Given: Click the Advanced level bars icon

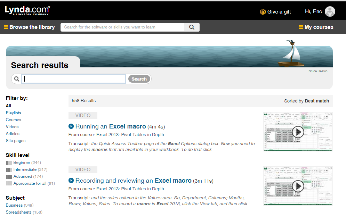Looking at the screenshot, I should [9, 177].
